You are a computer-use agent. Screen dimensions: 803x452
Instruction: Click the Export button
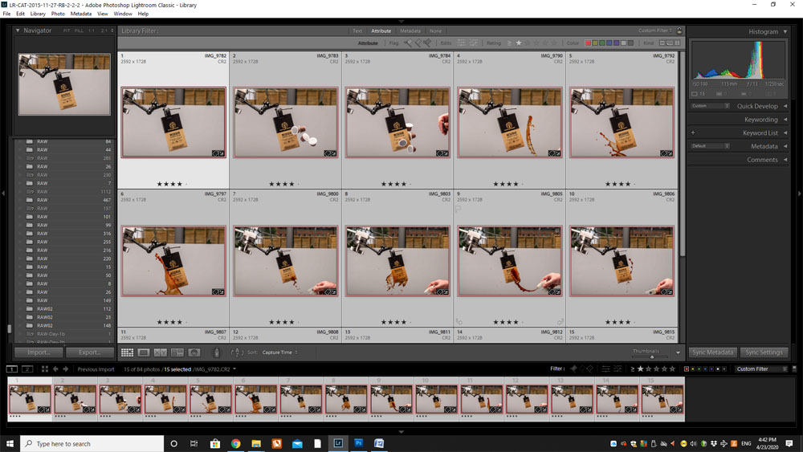click(89, 352)
